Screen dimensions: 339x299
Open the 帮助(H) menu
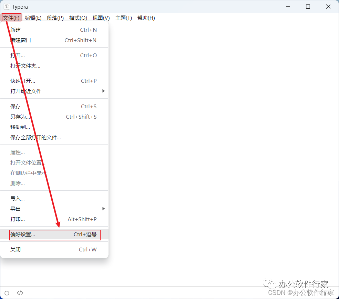(146, 18)
